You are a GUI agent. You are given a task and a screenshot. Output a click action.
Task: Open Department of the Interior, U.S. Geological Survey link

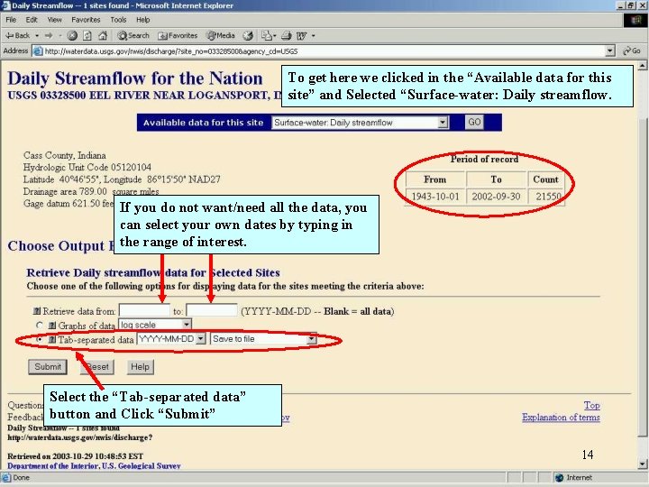(x=94, y=466)
